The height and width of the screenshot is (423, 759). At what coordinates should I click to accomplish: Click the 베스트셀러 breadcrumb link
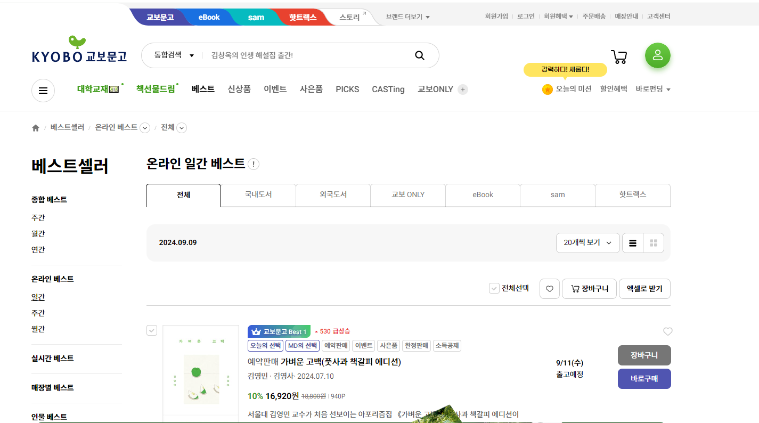(67, 127)
